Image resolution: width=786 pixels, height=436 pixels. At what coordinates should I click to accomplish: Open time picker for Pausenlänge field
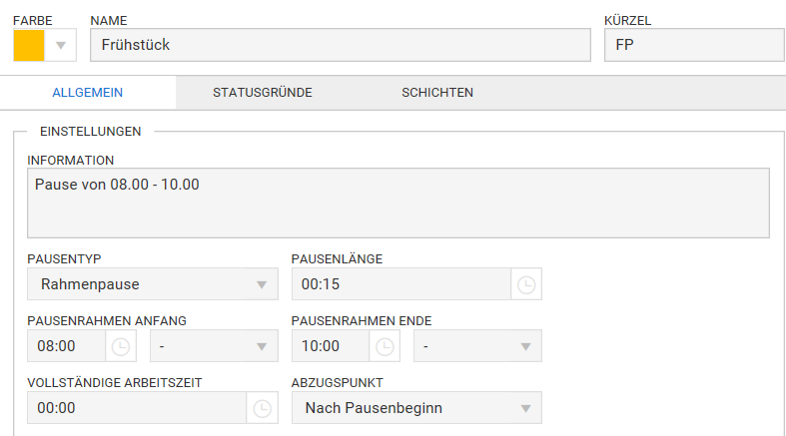tap(526, 284)
